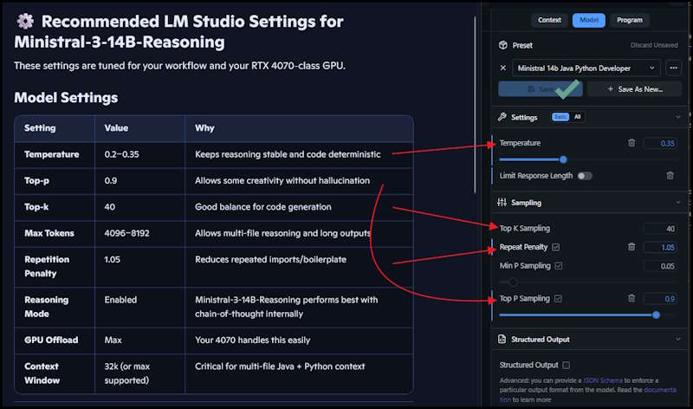Click the "32k (or max supported)" value cell
The height and width of the screenshot is (409, 693).
point(139,373)
